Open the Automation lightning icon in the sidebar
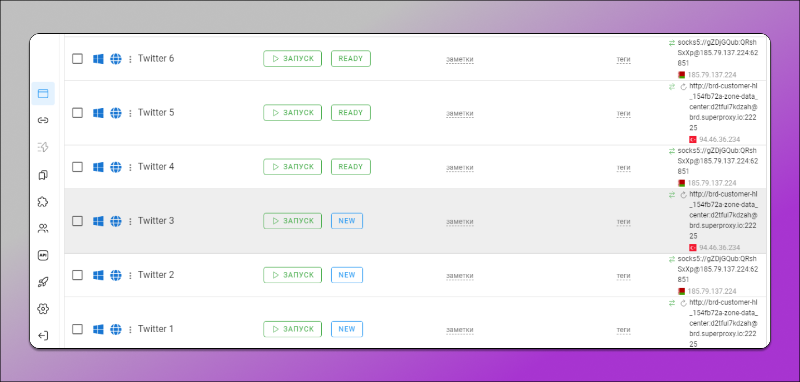 coord(43,148)
